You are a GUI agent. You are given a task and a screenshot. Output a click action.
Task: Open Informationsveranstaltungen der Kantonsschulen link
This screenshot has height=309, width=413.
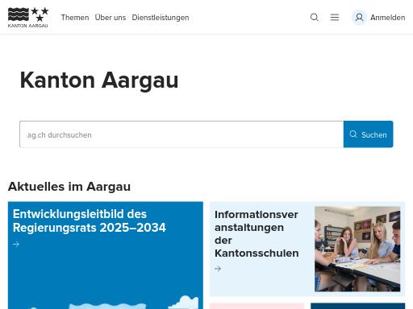257,233
